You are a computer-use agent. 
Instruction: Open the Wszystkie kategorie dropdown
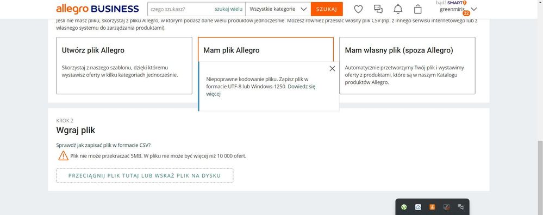[x=278, y=9]
